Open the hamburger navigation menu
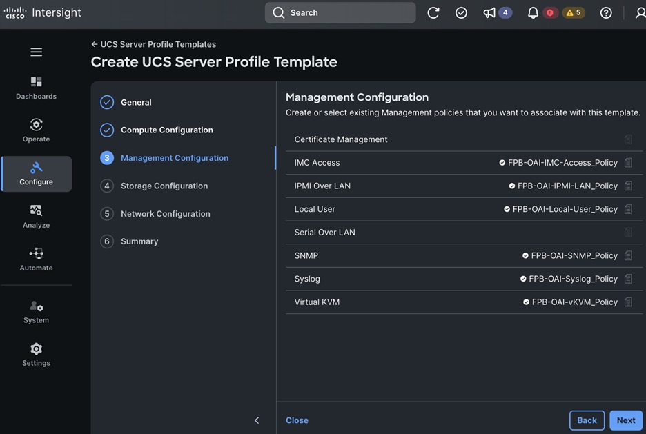Screen dimensions: 646x434 pos(37,52)
